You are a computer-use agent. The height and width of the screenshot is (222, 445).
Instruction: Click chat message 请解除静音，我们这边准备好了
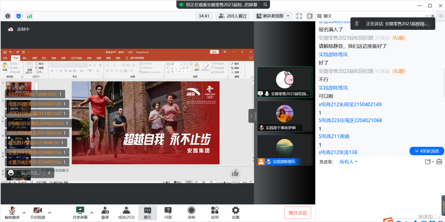point(353,46)
